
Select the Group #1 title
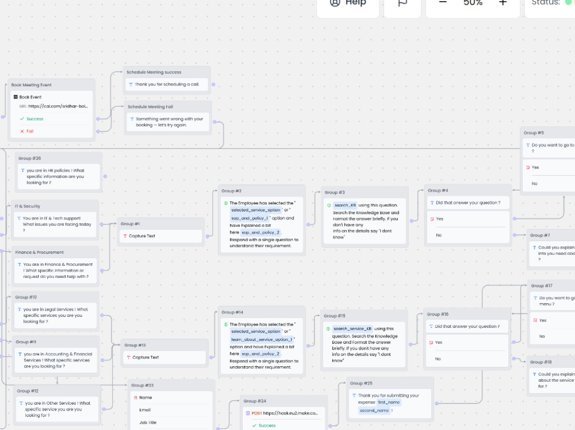pyautogui.click(x=130, y=224)
